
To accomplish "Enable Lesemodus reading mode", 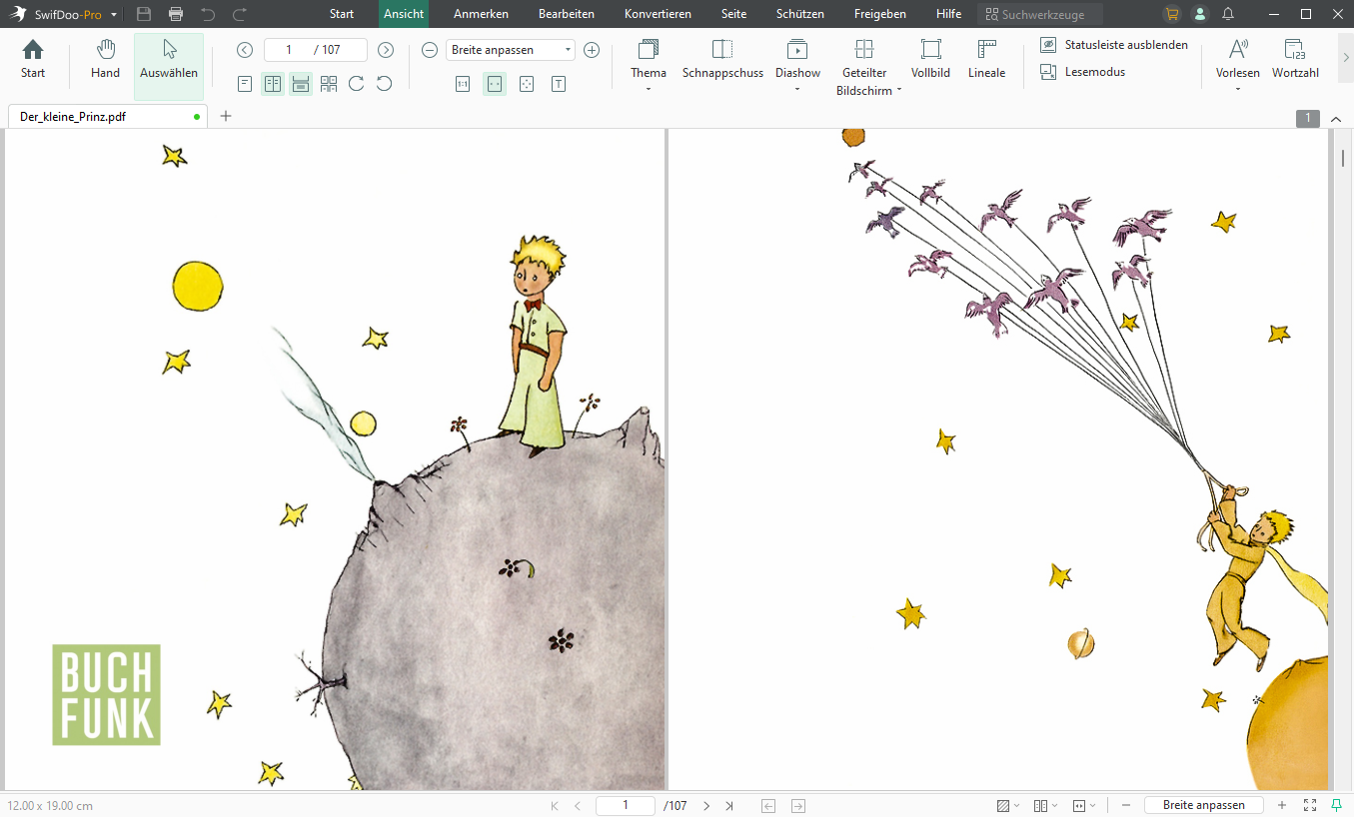I will (x=1082, y=72).
